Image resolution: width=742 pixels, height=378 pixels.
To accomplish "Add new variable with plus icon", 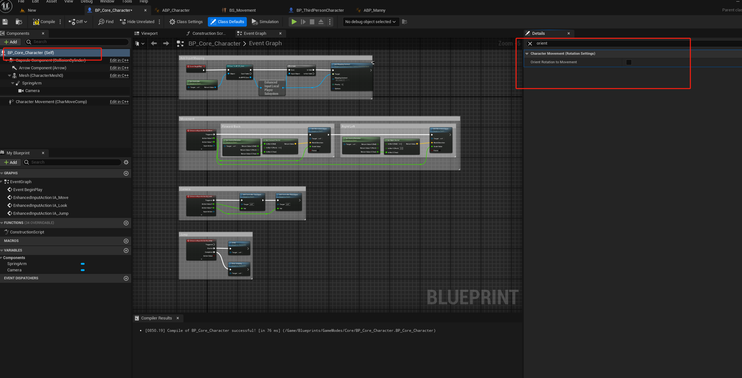I will point(126,251).
